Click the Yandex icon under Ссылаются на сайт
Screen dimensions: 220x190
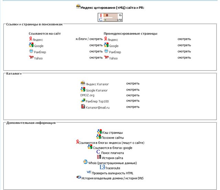(x=31, y=39)
